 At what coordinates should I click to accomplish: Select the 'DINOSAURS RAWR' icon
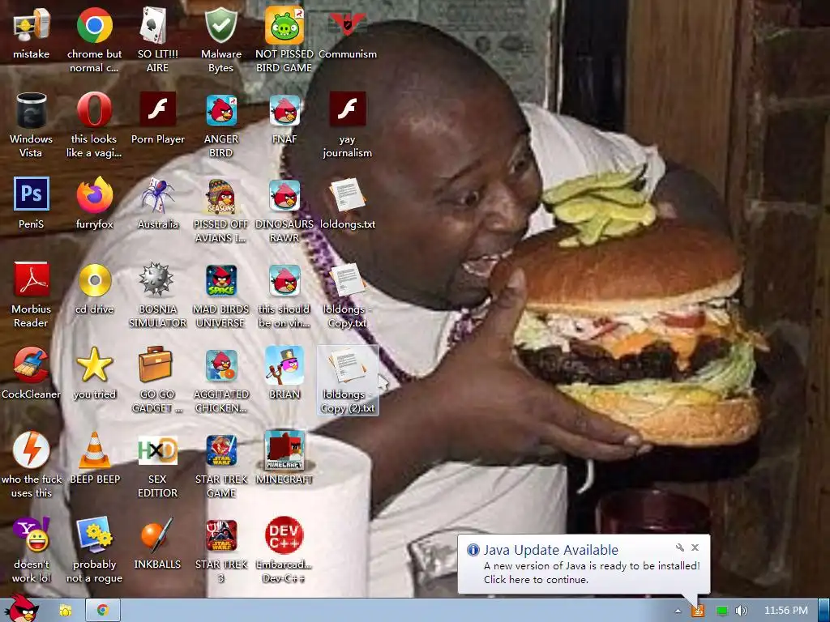(x=285, y=195)
